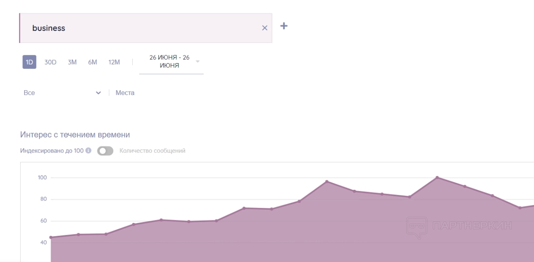Click the Партнеркин watermark logo icon
This screenshot has width=534, height=262.
[417, 225]
